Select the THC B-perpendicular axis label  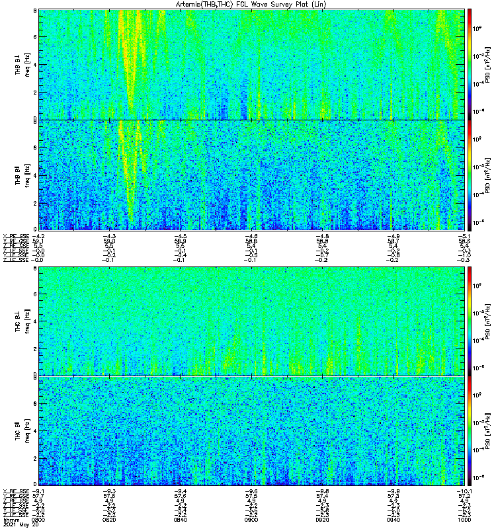[17, 321]
